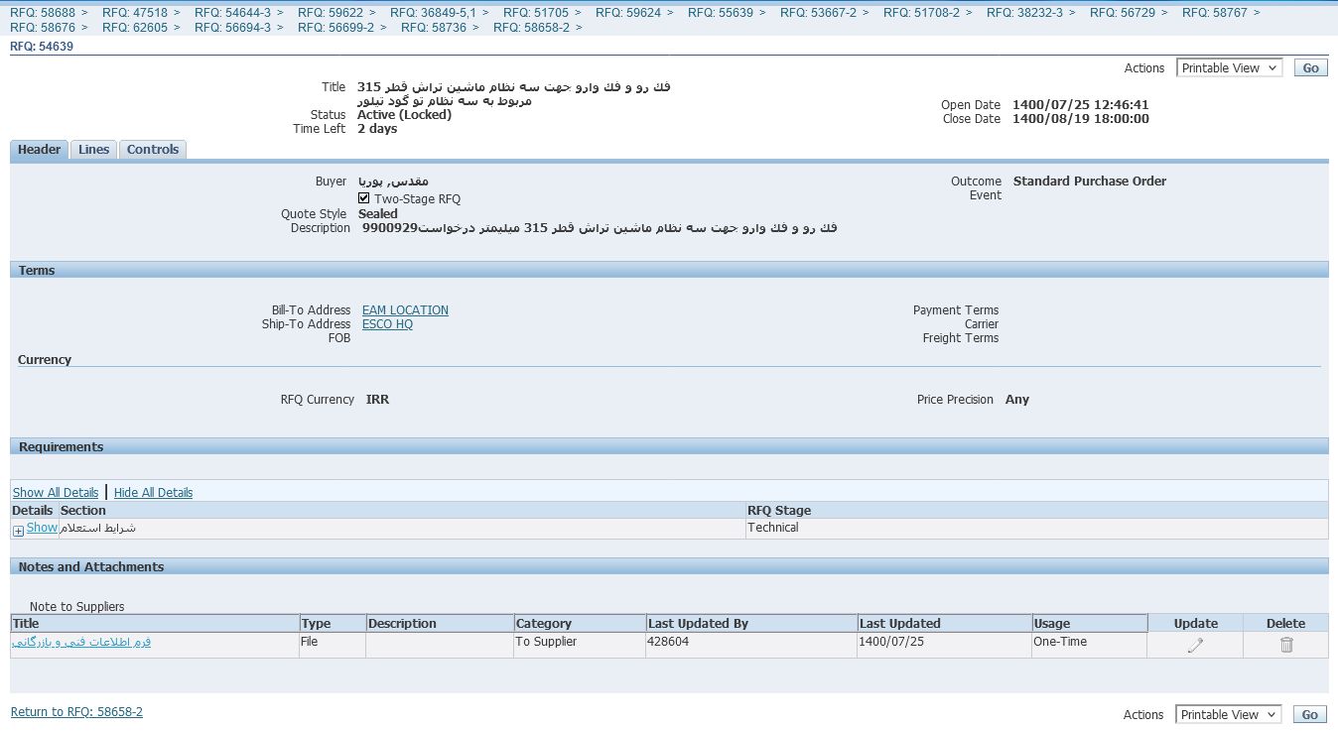This screenshot has height=731, width=1338.
Task: Click the Category column header
Action: tap(580, 624)
